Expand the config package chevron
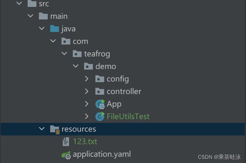 87,79
